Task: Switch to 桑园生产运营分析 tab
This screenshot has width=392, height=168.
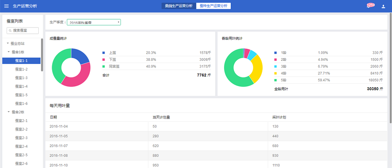Action: point(179,6)
